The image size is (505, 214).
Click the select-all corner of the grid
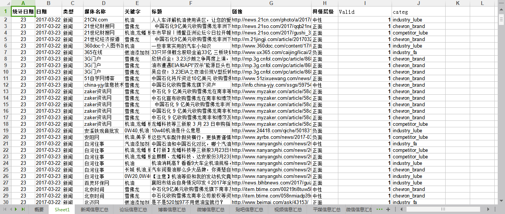tap(5, 3)
